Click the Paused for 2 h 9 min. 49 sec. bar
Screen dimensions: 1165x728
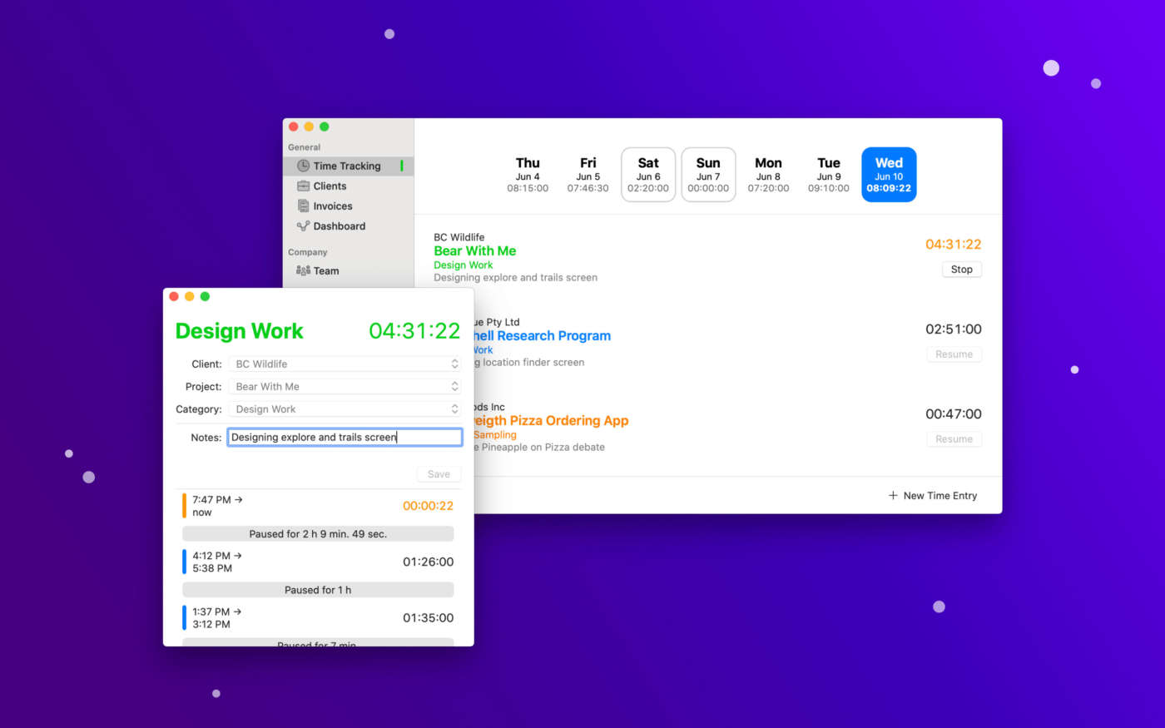point(318,534)
